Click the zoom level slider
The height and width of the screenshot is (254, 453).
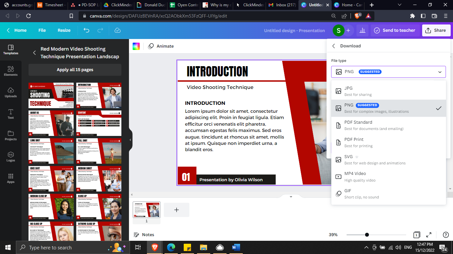pos(376,235)
